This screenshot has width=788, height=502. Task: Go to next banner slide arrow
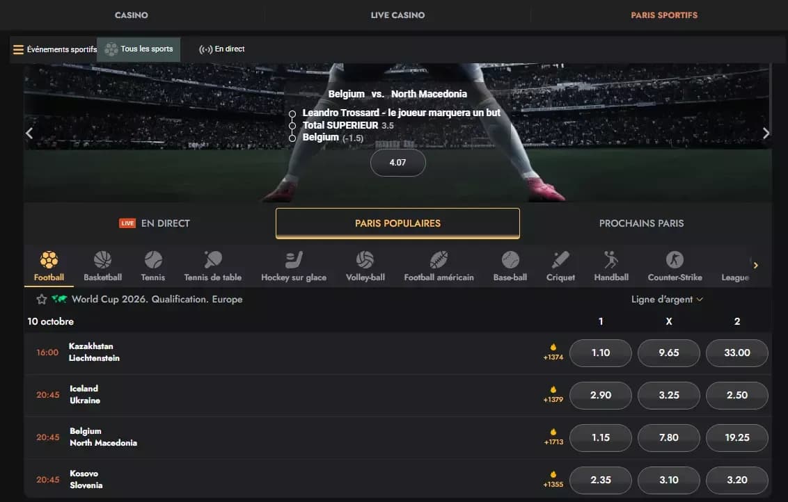766,133
